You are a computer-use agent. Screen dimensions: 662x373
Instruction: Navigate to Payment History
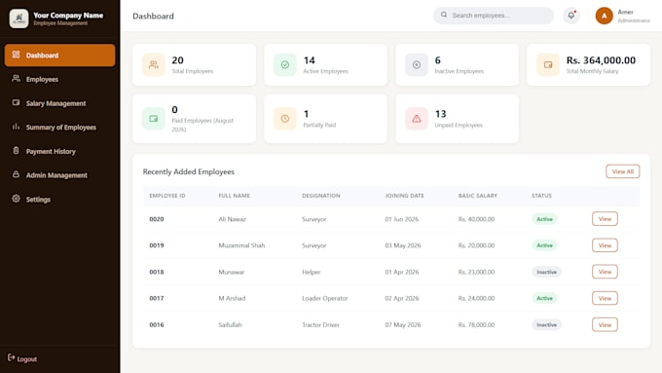point(60,151)
